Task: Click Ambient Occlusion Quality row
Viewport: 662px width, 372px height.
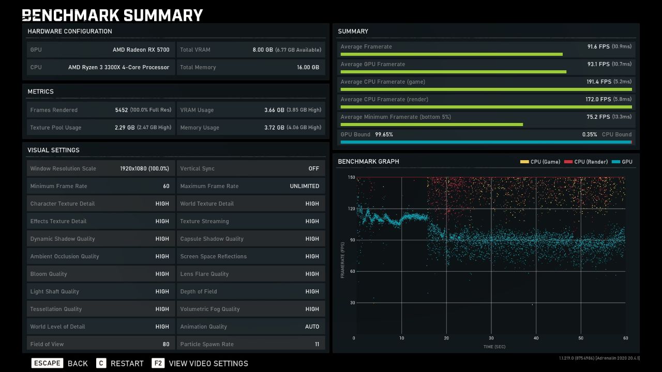Action: click(x=100, y=257)
